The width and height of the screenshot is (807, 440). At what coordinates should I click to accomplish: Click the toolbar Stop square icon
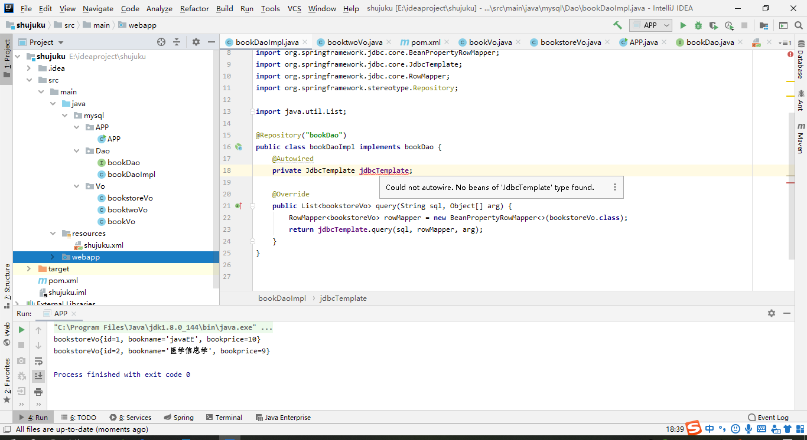744,25
